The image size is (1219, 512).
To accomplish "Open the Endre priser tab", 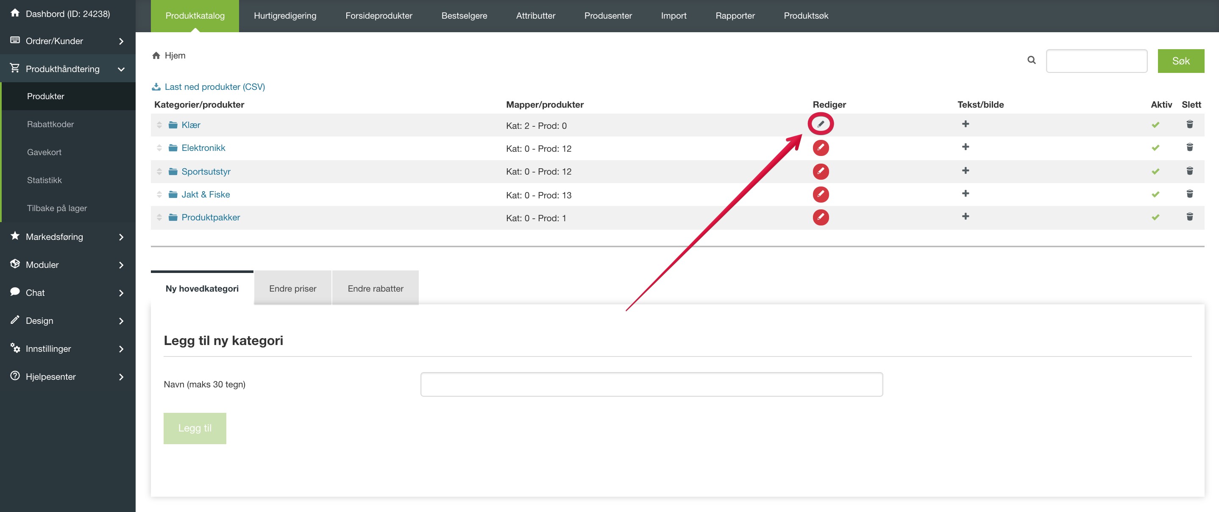I will [292, 288].
